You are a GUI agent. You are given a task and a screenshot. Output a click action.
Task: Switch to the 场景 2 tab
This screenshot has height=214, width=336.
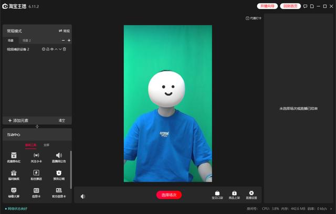tap(26, 40)
